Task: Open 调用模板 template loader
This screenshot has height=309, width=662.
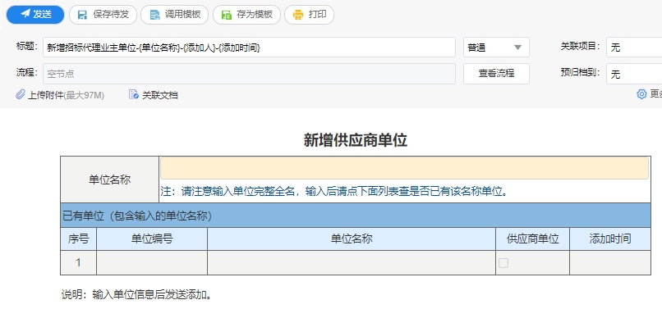Action: (175, 15)
